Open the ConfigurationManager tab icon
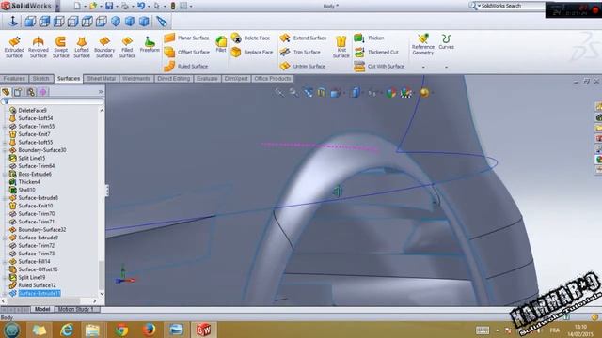Viewport: 602px width, 338px height. [31, 92]
